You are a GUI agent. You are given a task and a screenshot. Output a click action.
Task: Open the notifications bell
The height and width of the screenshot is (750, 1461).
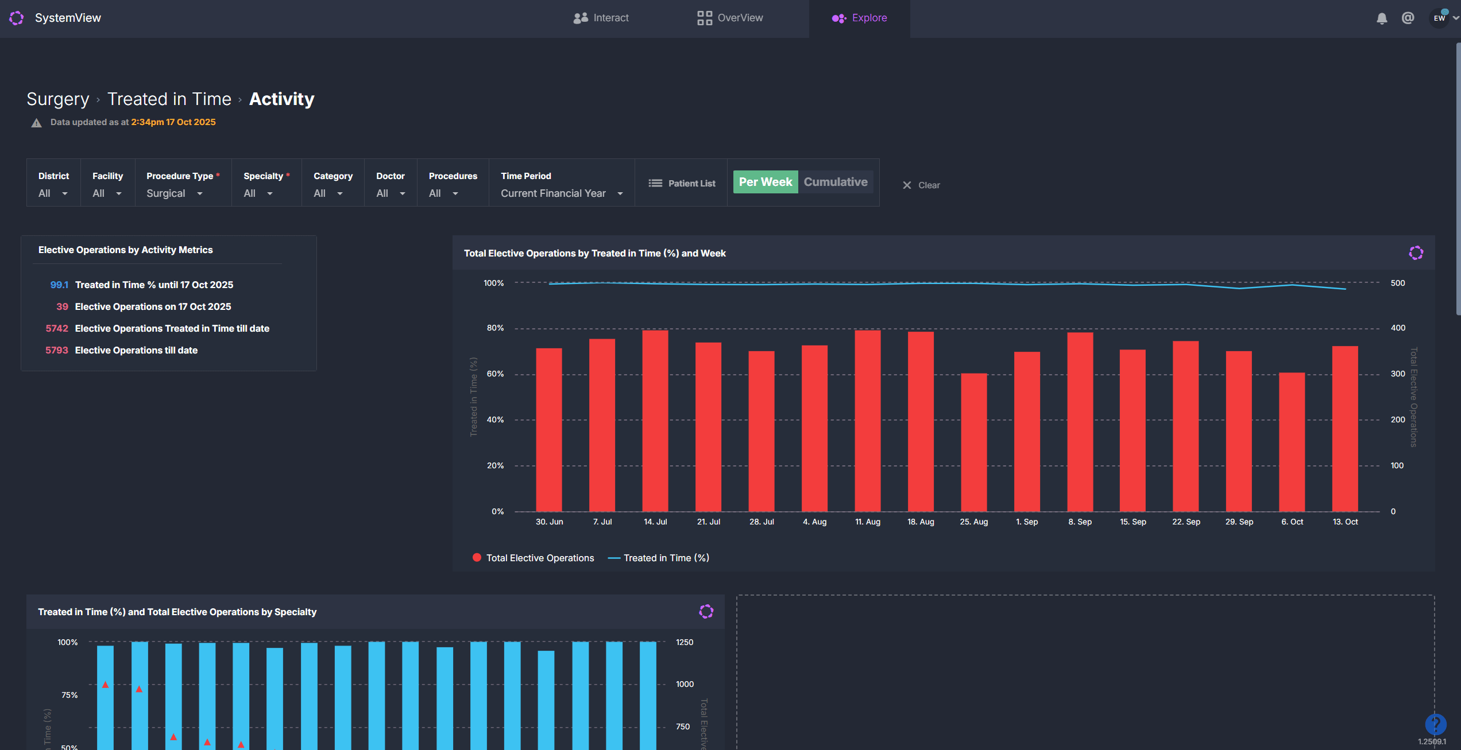click(1382, 18)
